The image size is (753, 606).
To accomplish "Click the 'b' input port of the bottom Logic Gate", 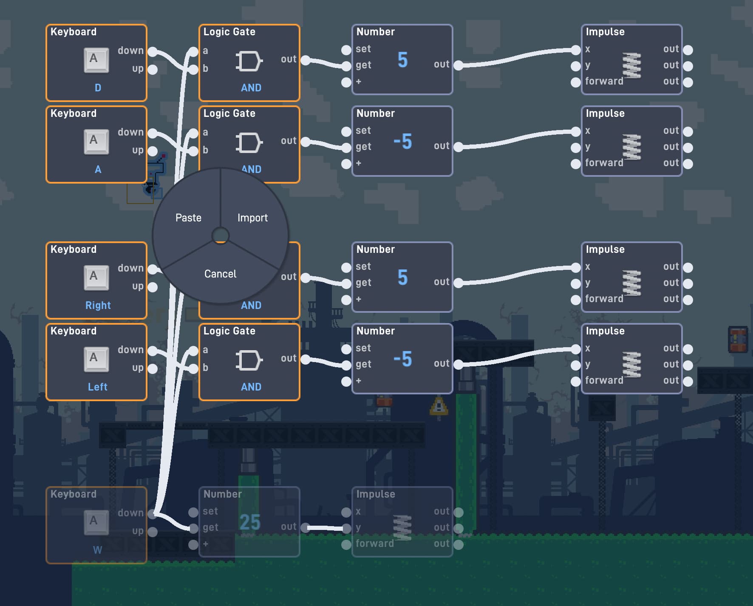I will [193, 369].
